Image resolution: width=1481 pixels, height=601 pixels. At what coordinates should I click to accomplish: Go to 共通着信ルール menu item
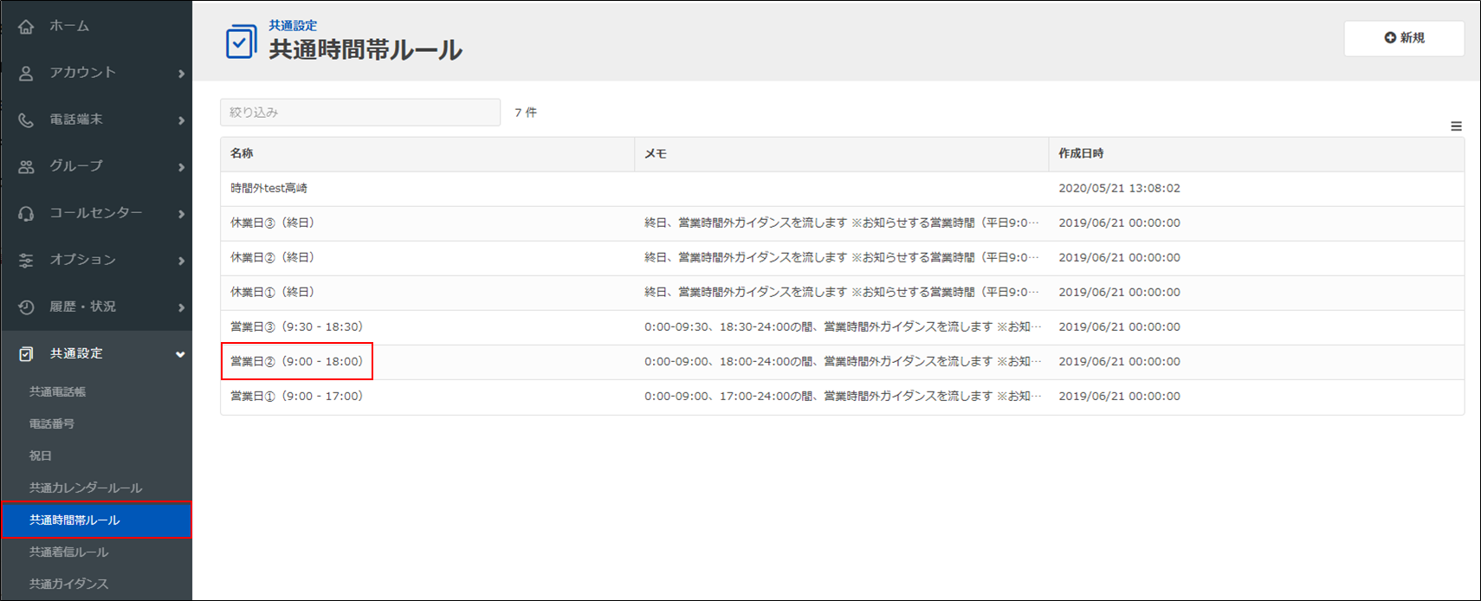[x=68, y=552]
